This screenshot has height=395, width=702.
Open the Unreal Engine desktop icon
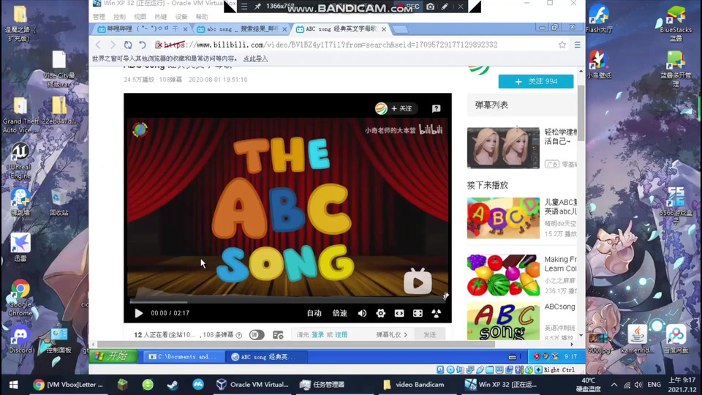click(20, 161)
